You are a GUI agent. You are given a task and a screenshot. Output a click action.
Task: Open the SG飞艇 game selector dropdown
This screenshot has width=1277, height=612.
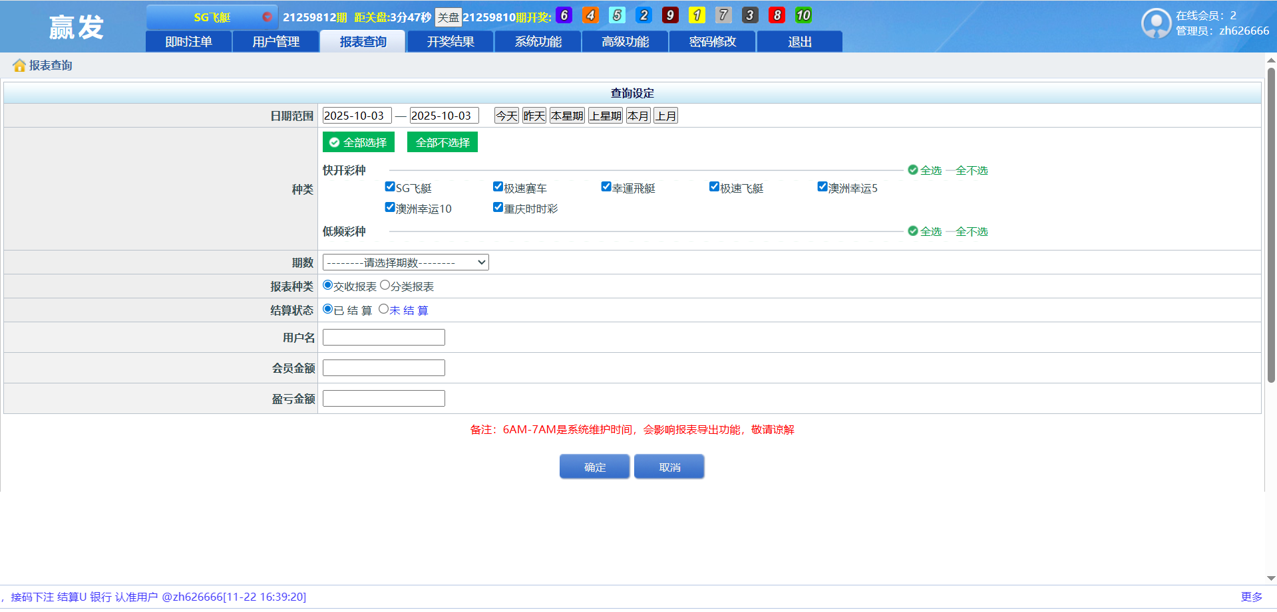pyautogui.click(x=212, y=17)
